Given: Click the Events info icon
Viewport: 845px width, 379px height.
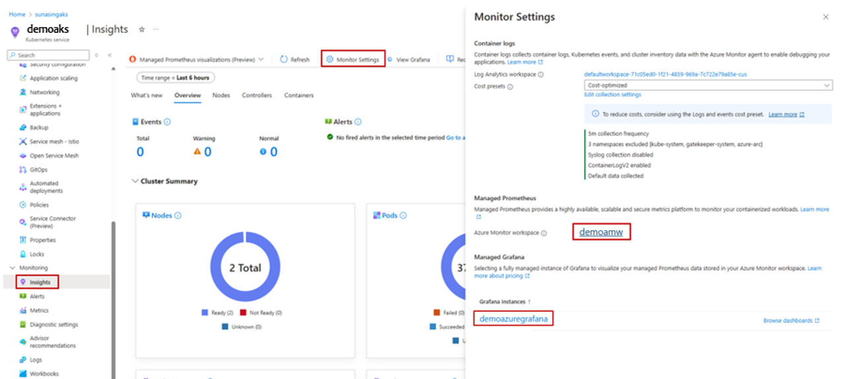Looking at the screenshot, I should tap(167, 122).
